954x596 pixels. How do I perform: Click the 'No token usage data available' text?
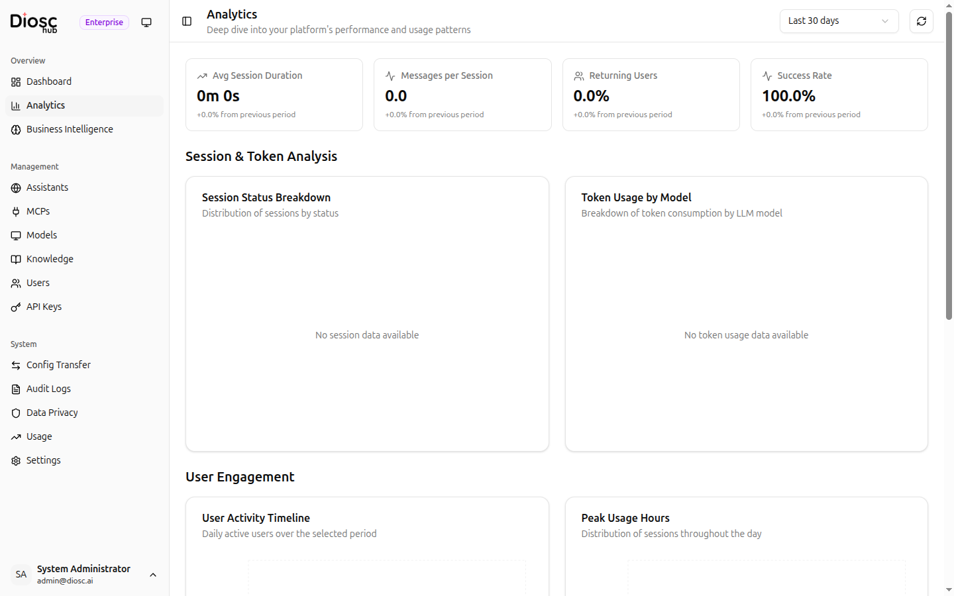(746, 335)
